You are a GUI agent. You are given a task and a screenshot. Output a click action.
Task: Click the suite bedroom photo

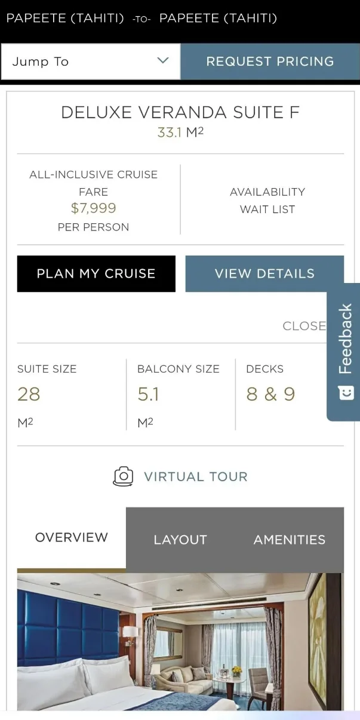(180, 642)
